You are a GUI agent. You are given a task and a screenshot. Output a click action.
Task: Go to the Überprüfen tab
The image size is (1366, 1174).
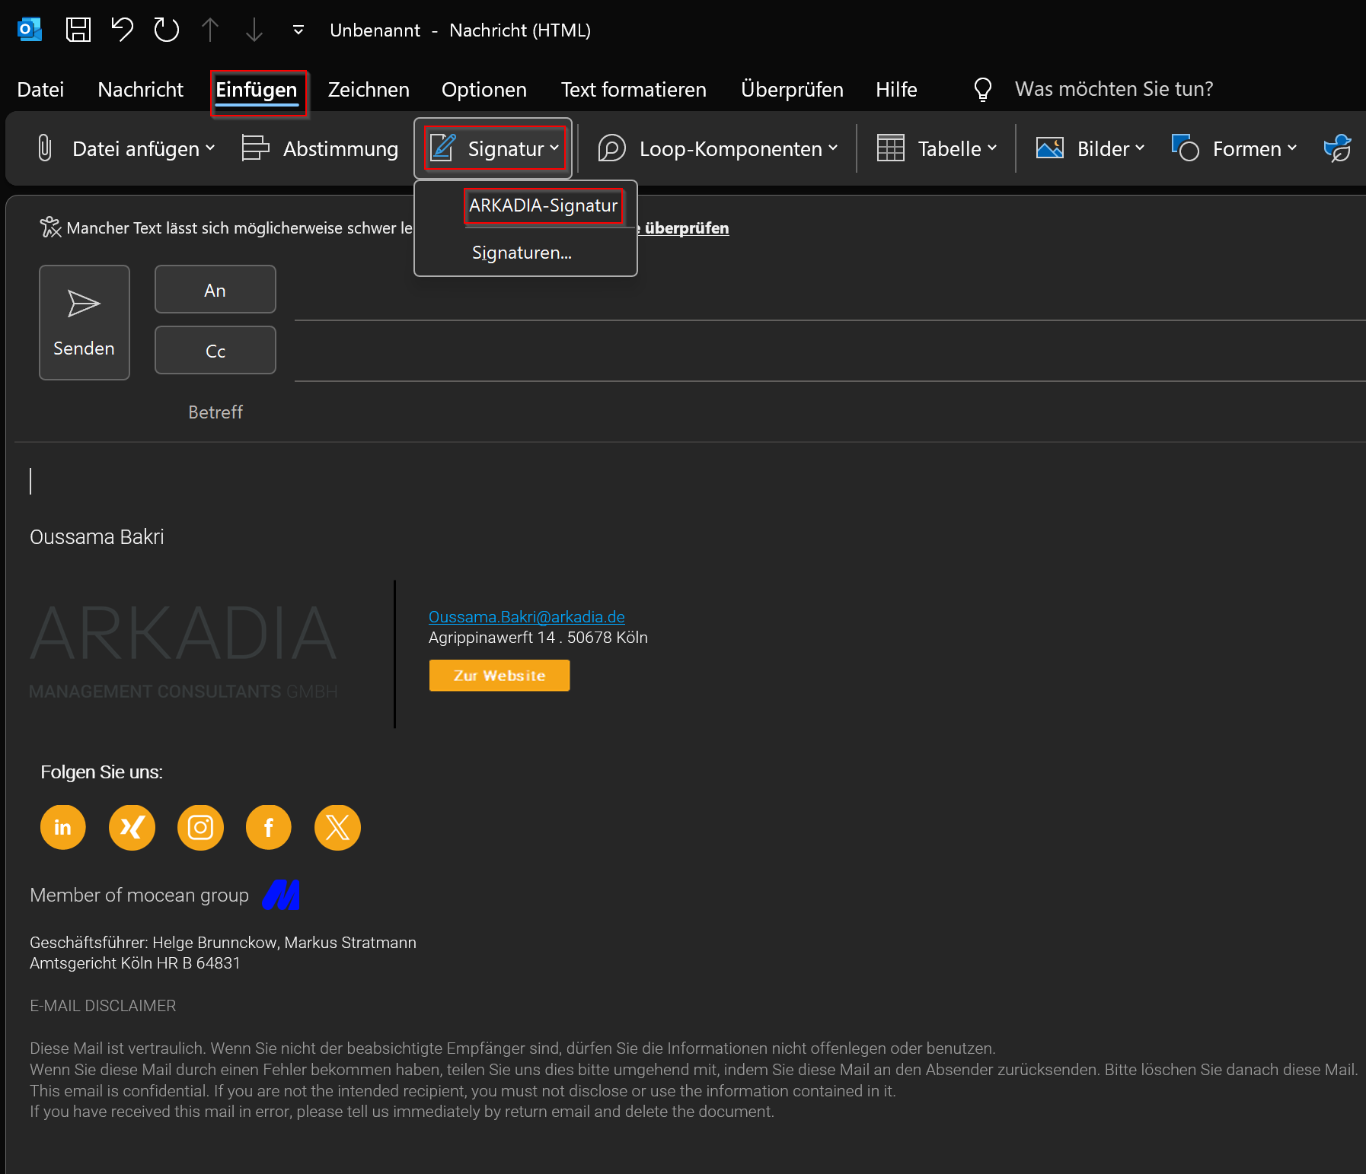click(792, 90)
